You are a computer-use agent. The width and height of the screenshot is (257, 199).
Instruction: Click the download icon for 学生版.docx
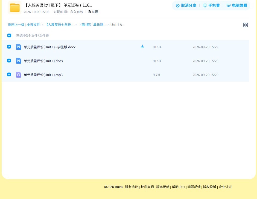(142, 47)
